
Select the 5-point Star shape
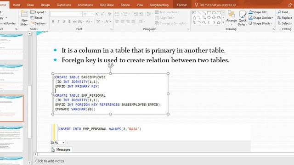(219, 22)
